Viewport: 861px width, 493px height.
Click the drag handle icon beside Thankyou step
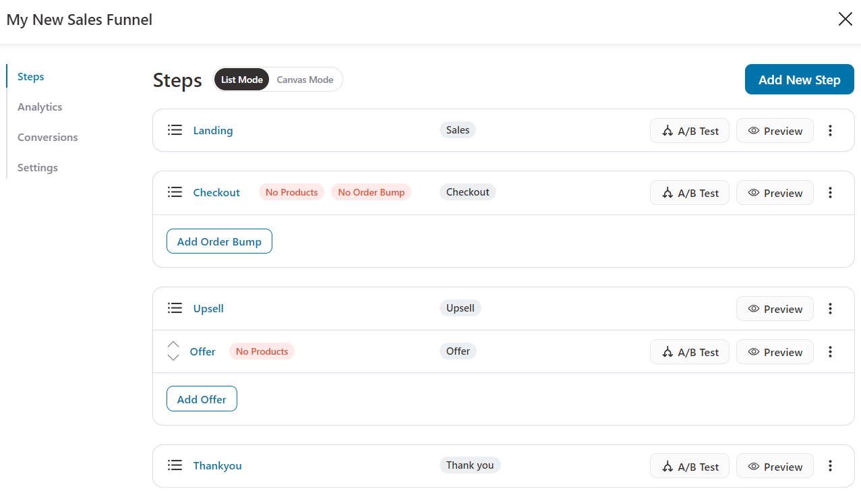click(x=175, y=465)
